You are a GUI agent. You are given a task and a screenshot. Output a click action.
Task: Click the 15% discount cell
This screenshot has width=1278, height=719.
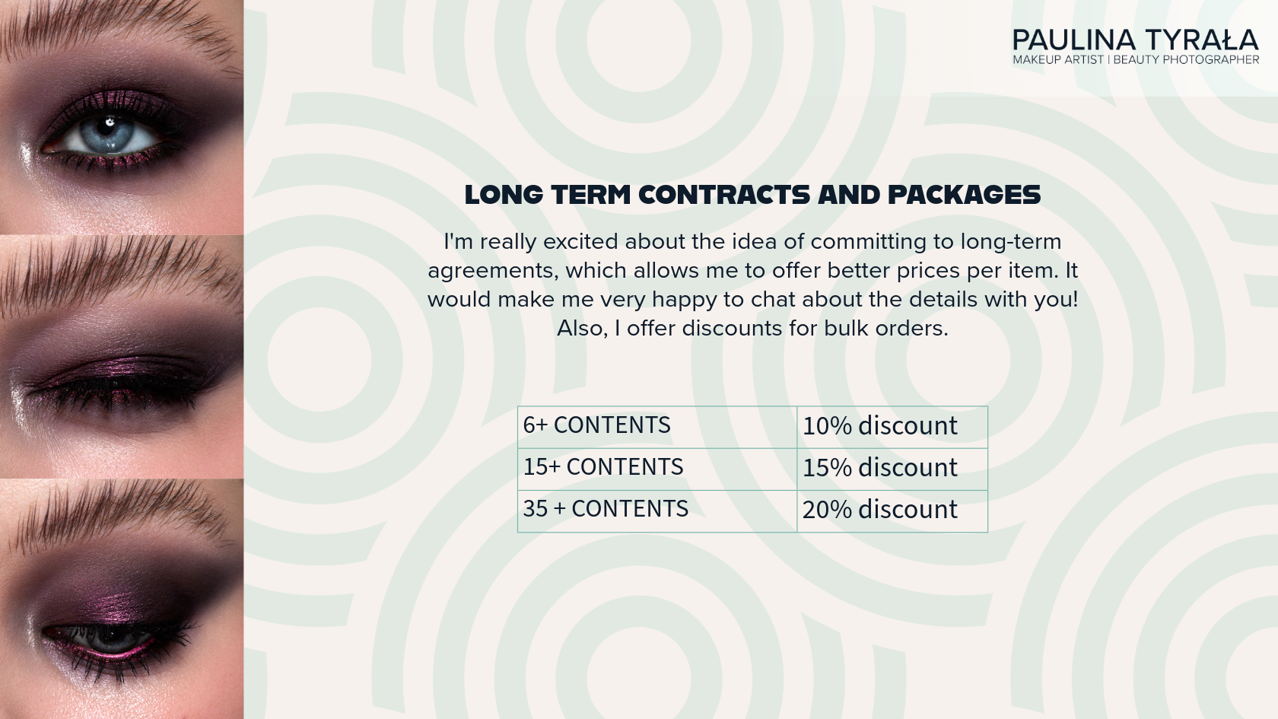coord(892,468)
